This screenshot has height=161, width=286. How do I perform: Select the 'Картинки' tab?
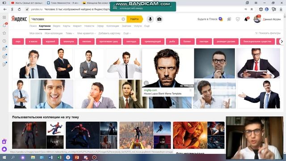45,26
